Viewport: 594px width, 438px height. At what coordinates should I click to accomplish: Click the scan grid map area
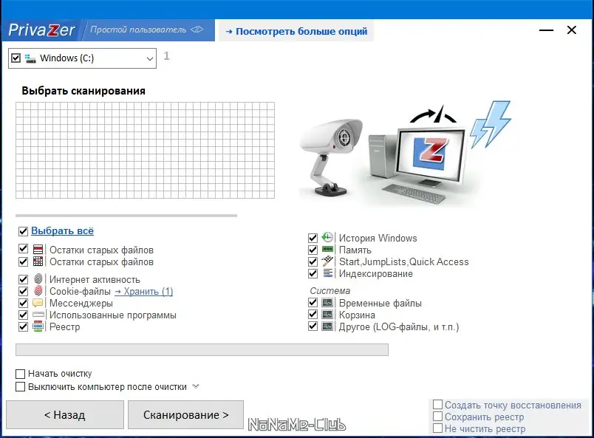145,150
